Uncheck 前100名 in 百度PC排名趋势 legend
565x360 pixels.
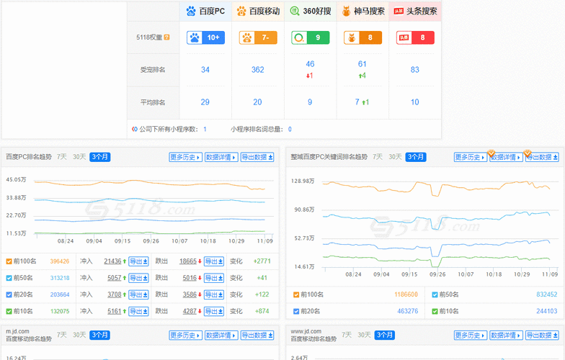[9, 261]
